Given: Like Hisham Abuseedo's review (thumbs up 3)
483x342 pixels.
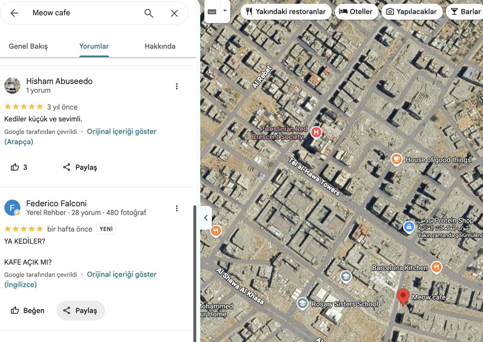Looking at the screenshot, I should point(19,167).
